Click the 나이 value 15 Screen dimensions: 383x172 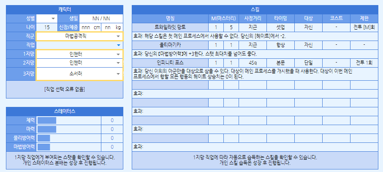[x=46, y=27]
